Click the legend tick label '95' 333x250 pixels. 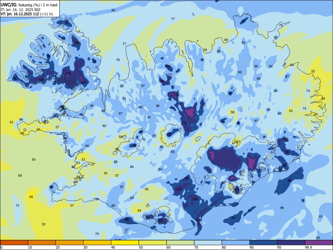(279, 247)
